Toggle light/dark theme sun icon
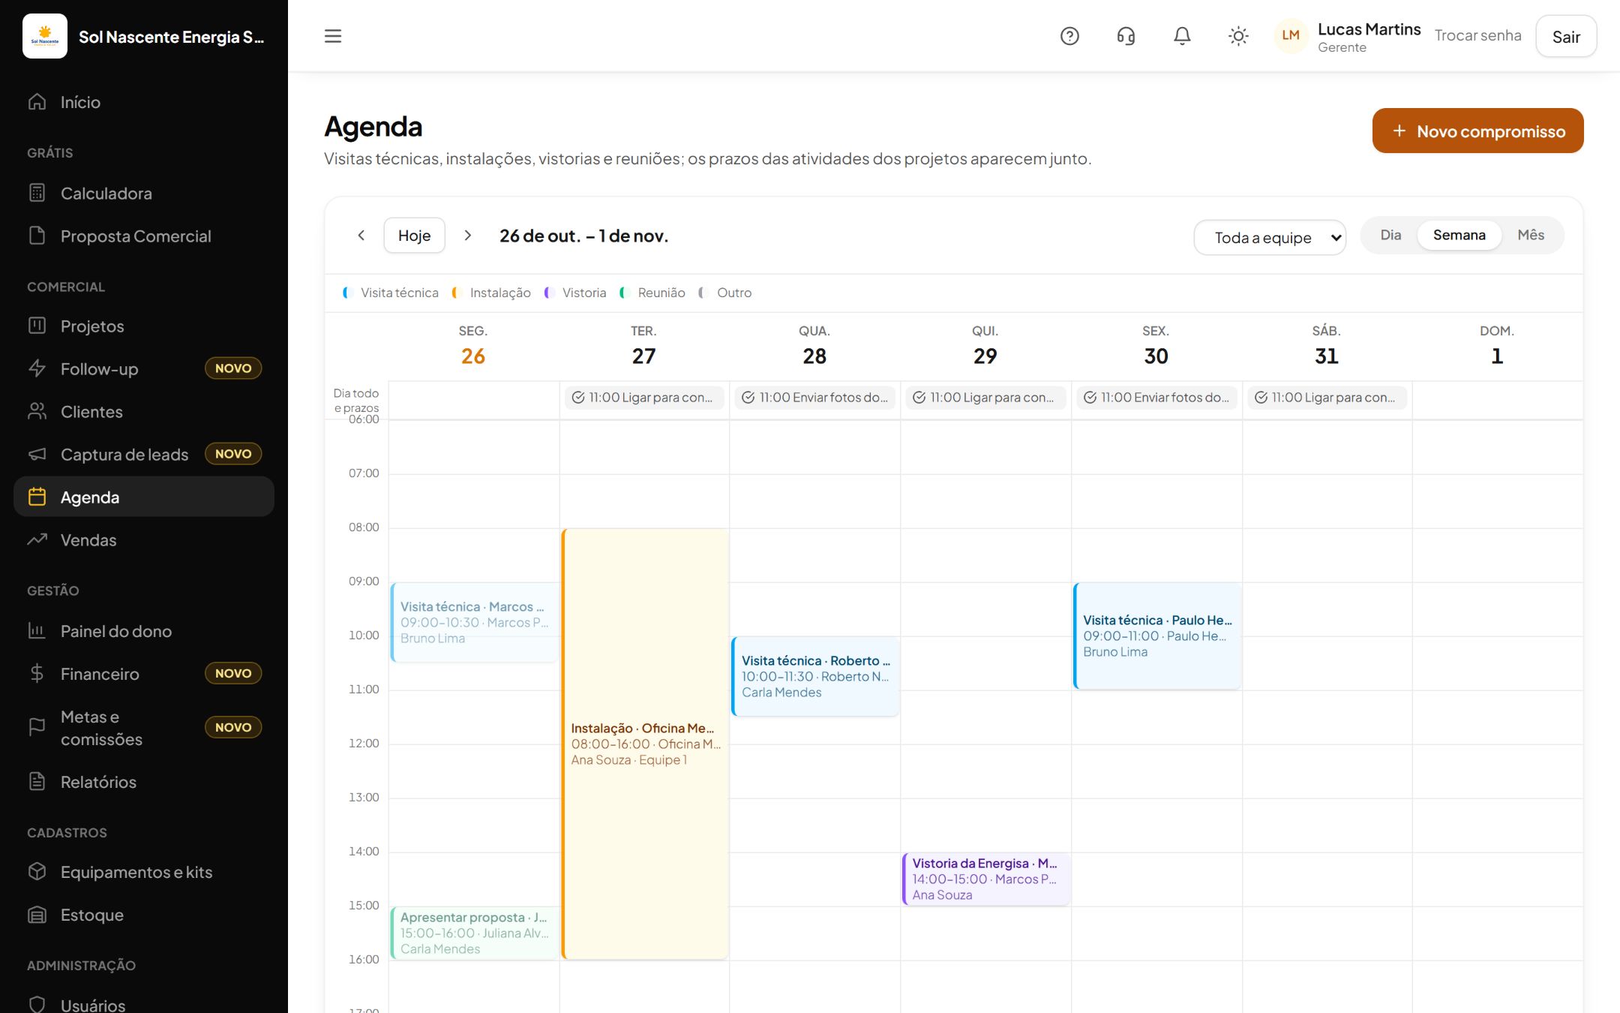Screen dimensions: 1620x1013 (1238, 36)
